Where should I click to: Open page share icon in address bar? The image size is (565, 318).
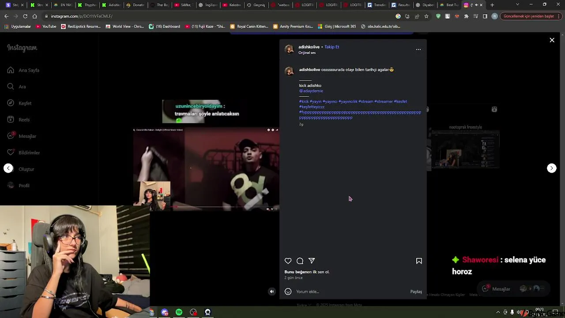(x=417, y=16)
